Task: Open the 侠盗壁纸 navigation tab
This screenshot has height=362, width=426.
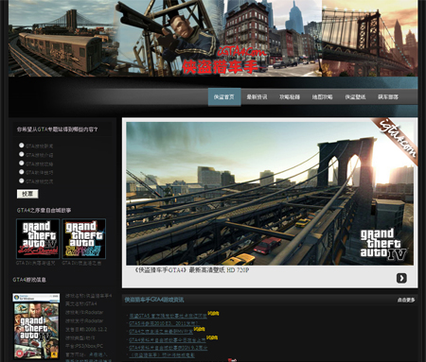Action: point(355,97)
